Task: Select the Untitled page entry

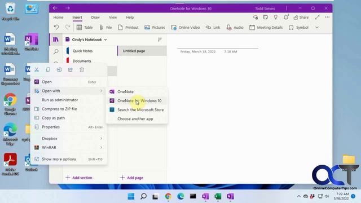Action: (x=142, y=51)
